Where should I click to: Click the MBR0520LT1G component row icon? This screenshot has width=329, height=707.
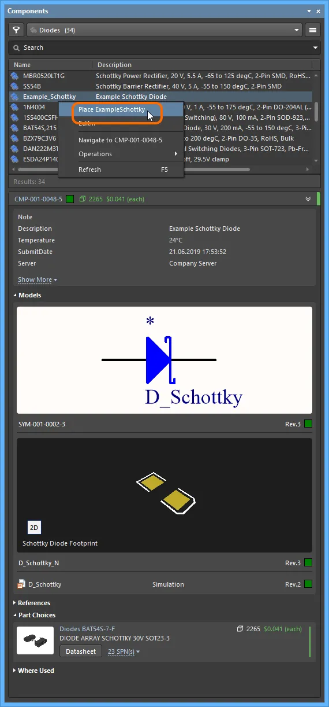point(15,76)
